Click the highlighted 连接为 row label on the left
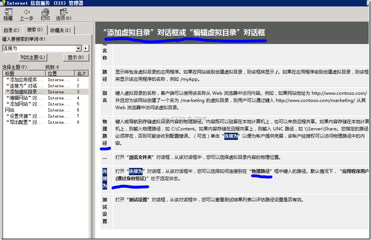The image size is (371, 240). click(105, 178)
